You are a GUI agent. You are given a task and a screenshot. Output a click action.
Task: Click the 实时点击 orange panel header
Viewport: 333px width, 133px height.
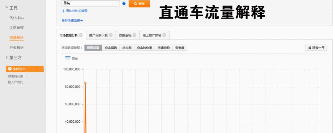(x=25, y=69)
